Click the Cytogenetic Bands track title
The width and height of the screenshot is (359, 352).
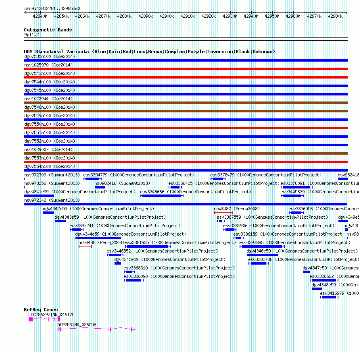[48, 30]
